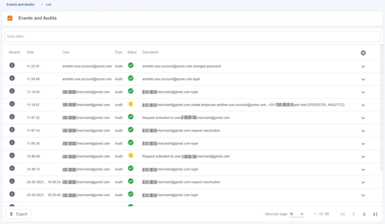This screenshot has height=224, width=385.
Task: Click Events and Audits breadcrumb link
Action: click(20, 5)
